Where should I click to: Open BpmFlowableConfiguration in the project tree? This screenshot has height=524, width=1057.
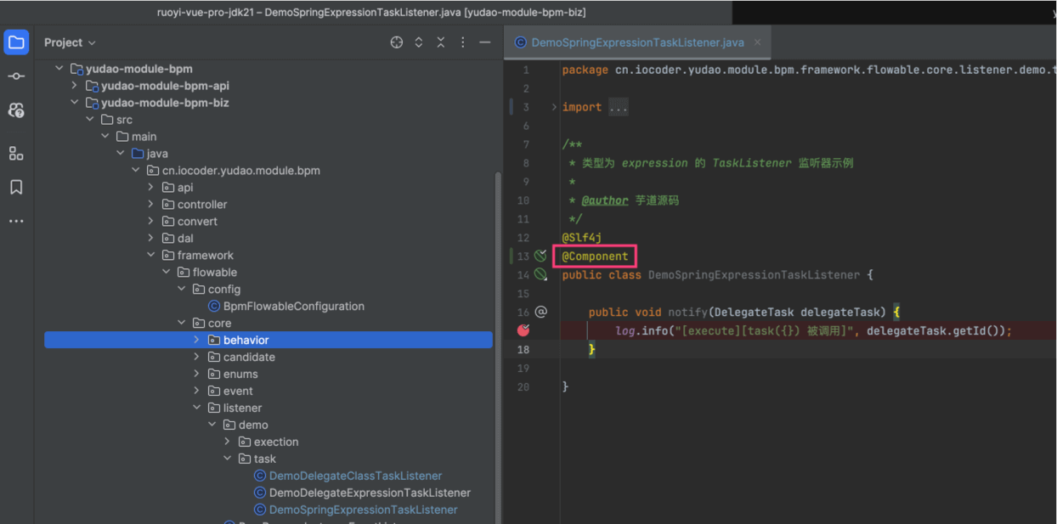pos(292,306)
